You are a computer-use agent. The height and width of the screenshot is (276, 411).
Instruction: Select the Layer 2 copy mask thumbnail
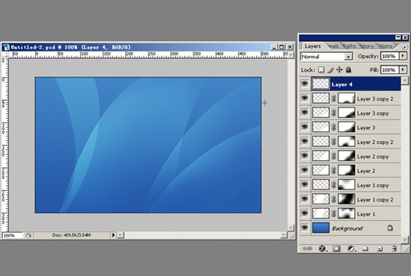coord(347,156)
